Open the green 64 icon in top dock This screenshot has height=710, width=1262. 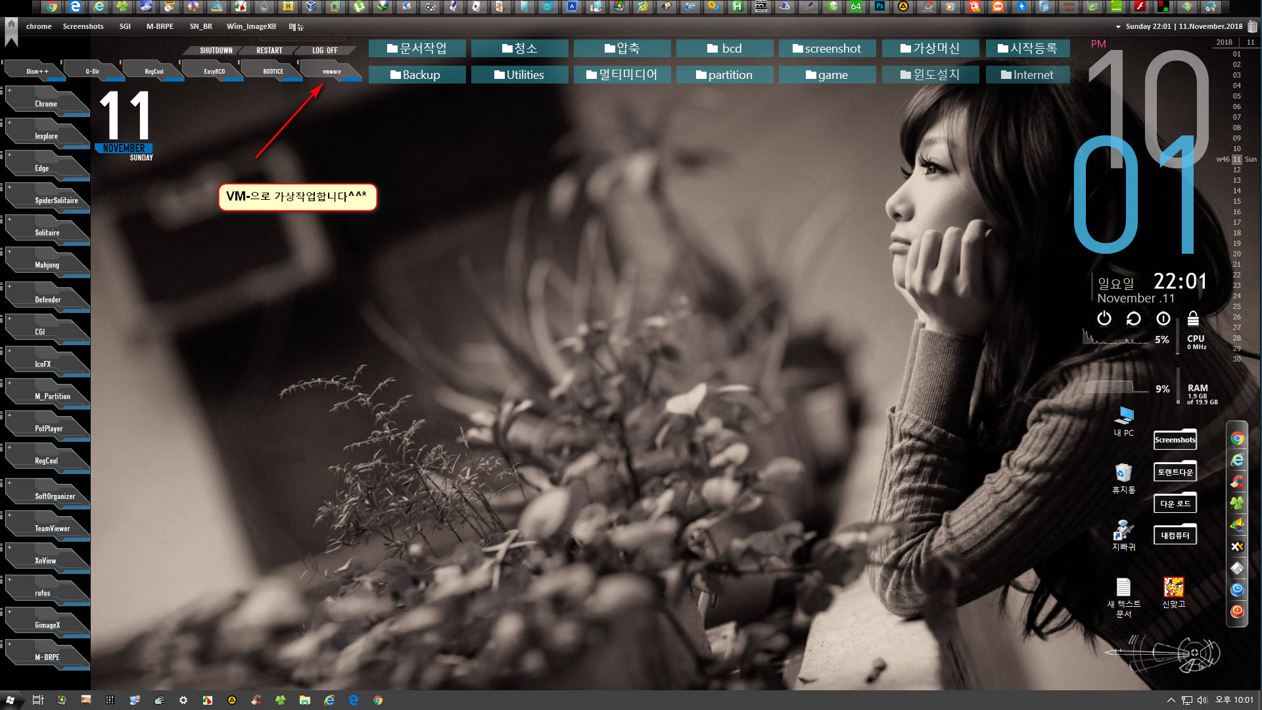tap(856, 7)
